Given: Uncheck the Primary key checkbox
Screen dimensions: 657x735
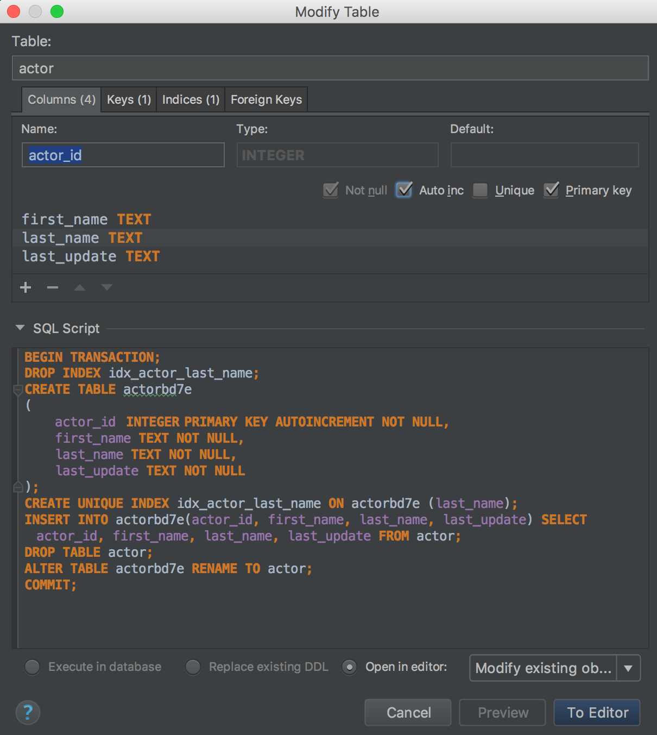Looking at the screenshot, I should click(x=551, y=190).
